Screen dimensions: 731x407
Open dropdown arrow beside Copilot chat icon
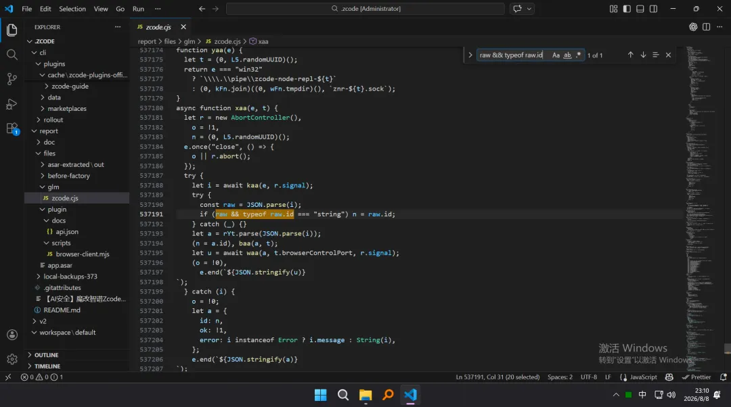529,8
